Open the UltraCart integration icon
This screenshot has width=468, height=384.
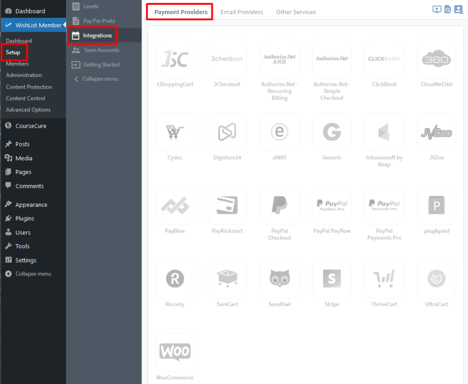(x=436, y=279)
